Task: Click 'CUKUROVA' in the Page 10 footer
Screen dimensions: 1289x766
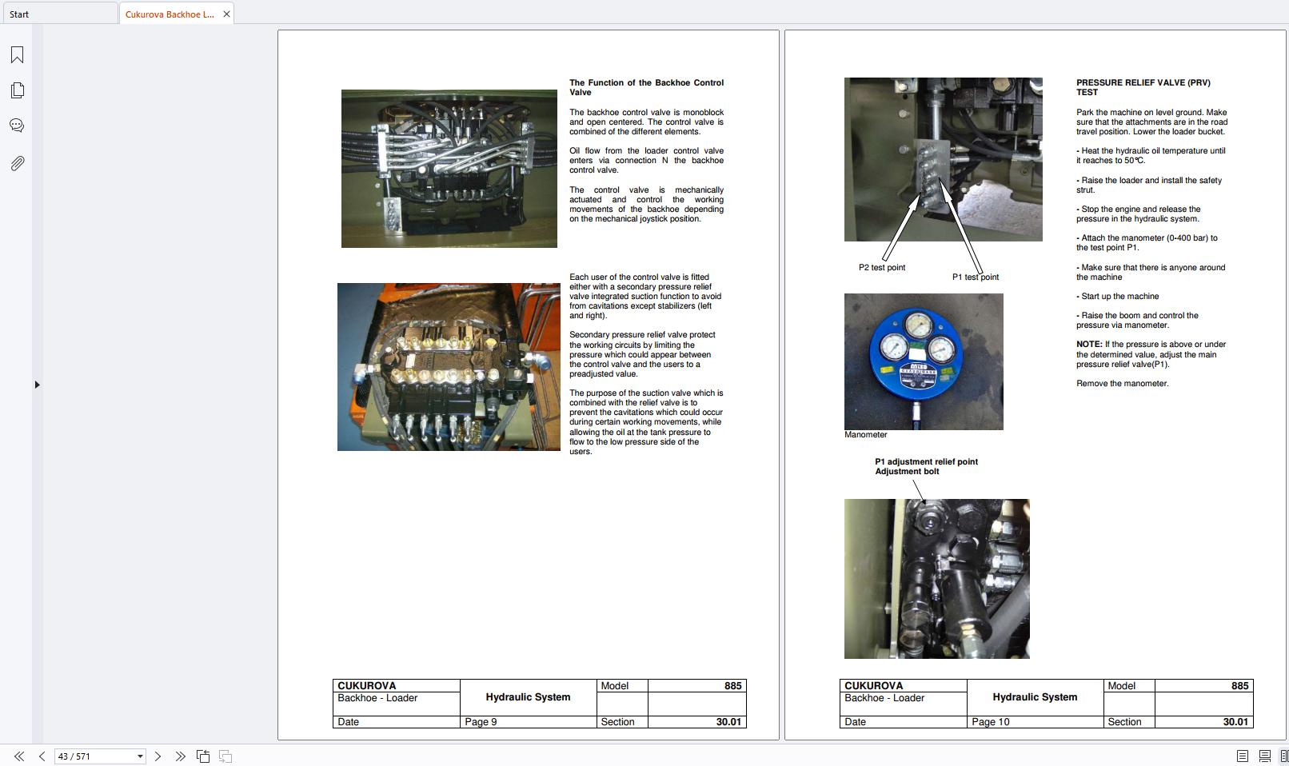Action: 873,686
